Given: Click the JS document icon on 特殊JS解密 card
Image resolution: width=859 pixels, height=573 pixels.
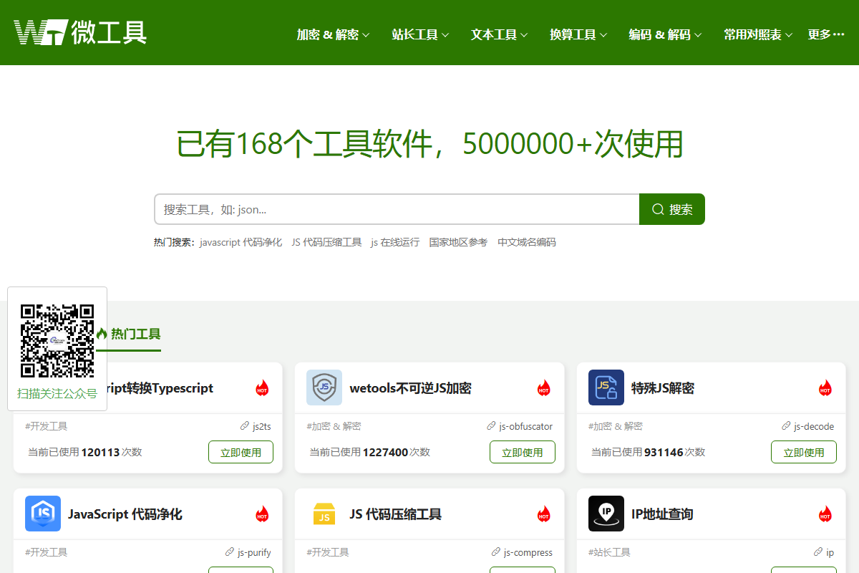Looking at the screenshot, I should coord(606,387).
